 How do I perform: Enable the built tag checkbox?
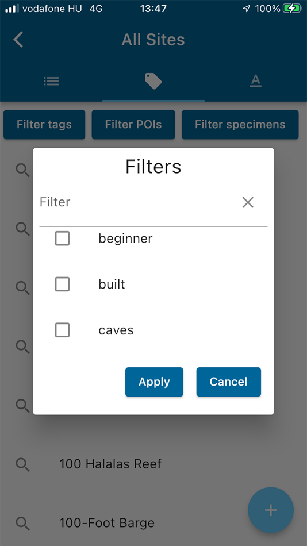point(62,284)
